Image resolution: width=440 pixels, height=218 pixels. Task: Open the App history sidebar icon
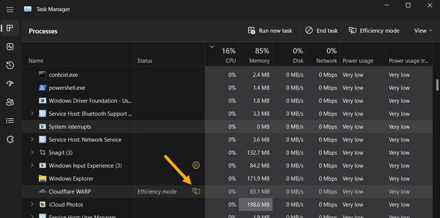[x=10, y=65]
